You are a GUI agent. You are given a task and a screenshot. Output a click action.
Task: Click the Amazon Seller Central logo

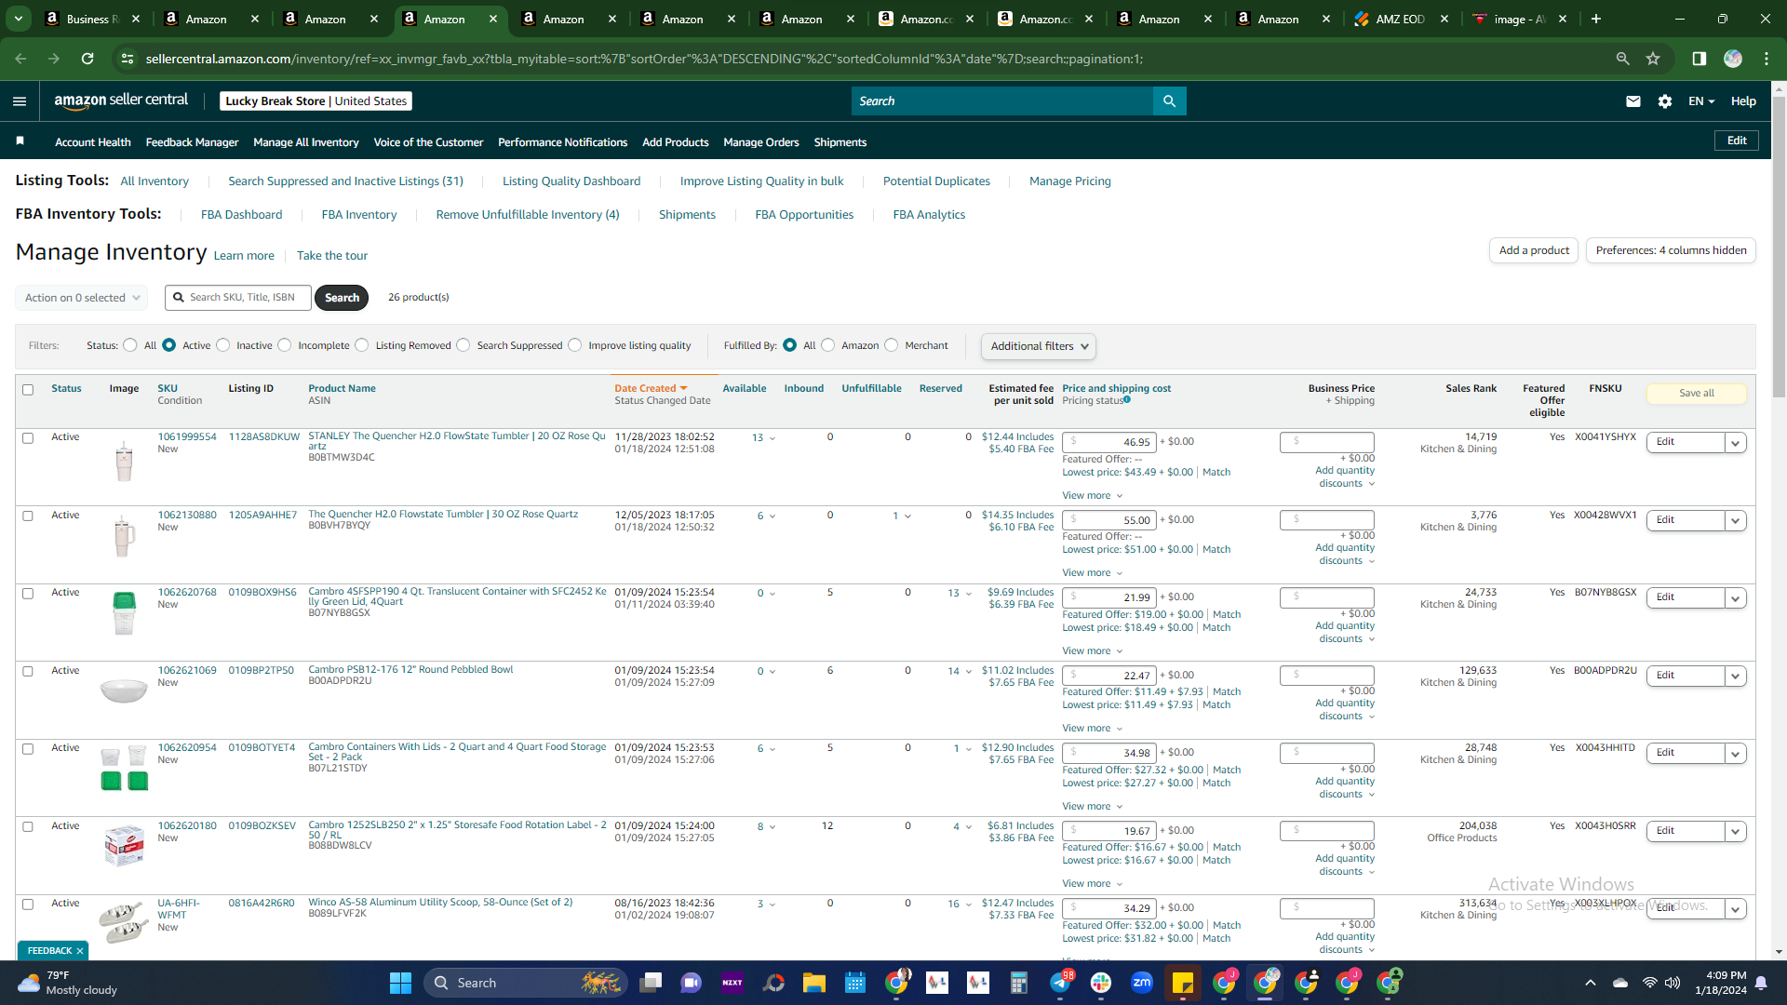pos(121,100)
